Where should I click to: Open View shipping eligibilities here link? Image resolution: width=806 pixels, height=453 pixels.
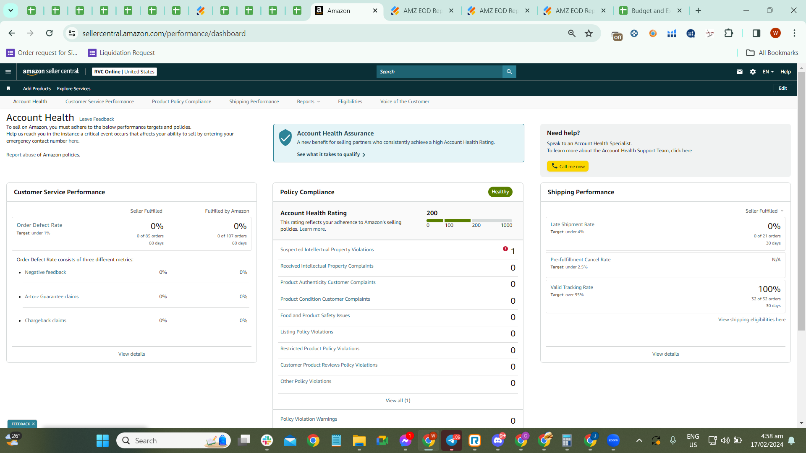point(752,320)
